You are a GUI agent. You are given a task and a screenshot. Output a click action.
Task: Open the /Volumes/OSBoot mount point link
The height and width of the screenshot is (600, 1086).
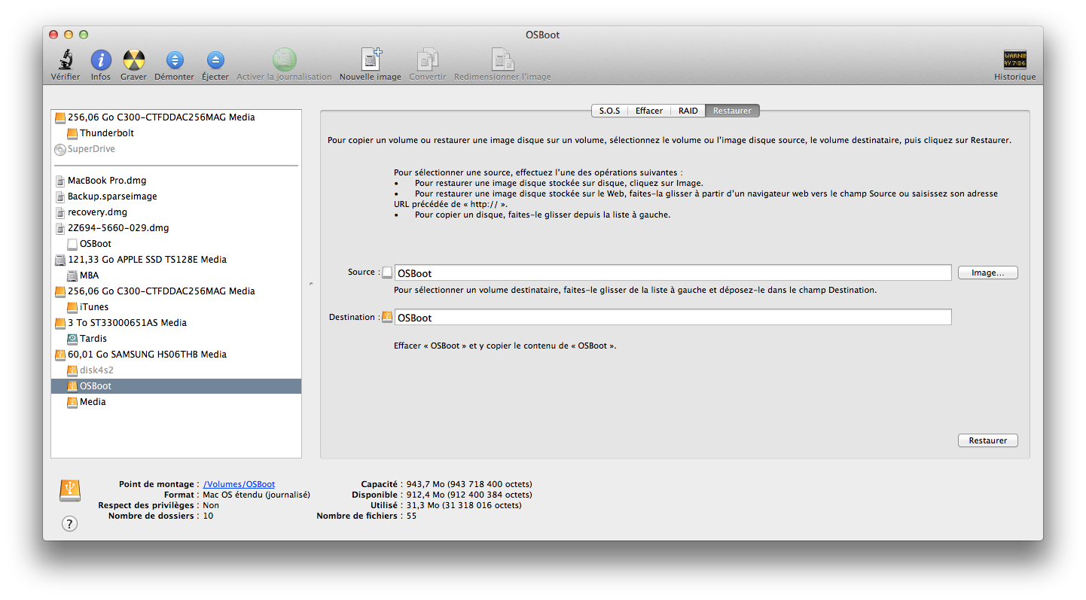point(239,484)
